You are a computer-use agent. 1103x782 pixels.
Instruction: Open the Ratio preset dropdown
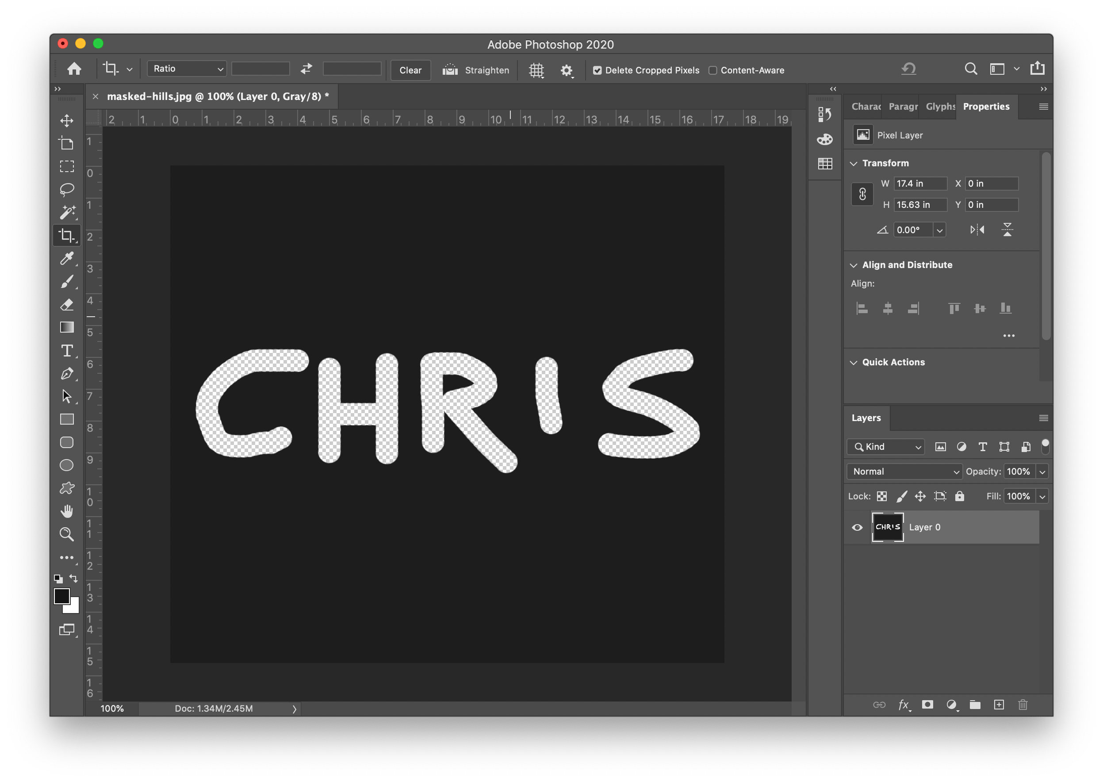tap(187, 69)
